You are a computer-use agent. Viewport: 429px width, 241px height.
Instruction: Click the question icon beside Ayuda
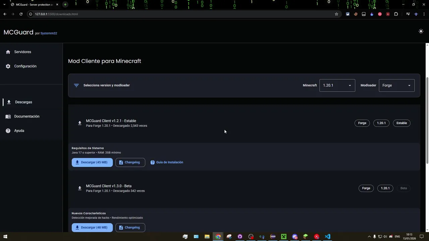tap(8, 131)
